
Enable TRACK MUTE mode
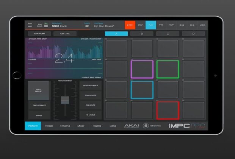click(x=91, y=95)
